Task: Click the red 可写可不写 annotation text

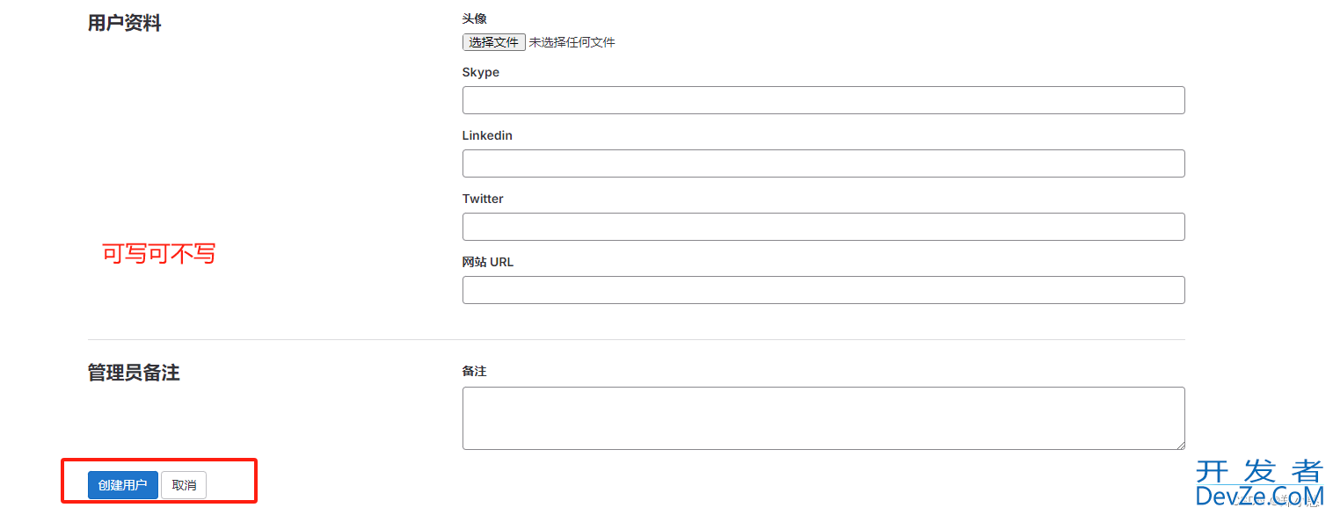Action: [159, 254]
